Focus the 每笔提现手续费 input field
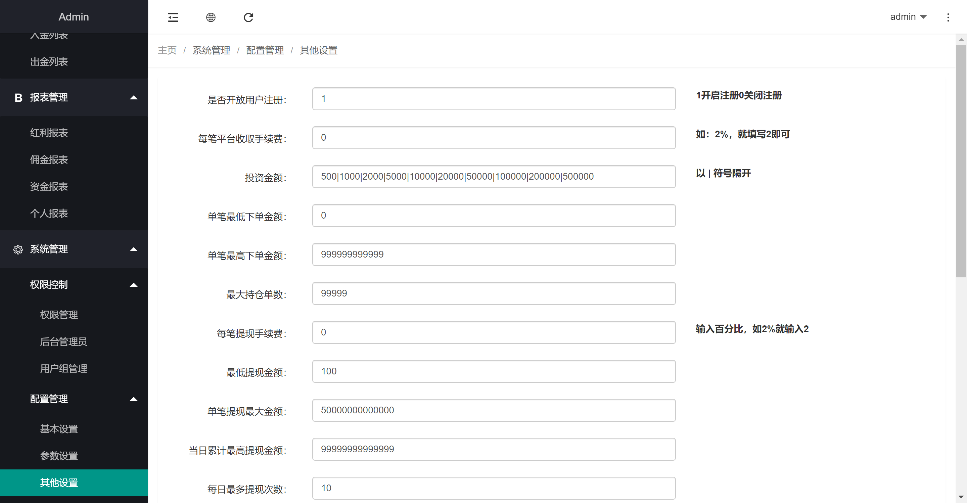 click(x=494, y=332)
